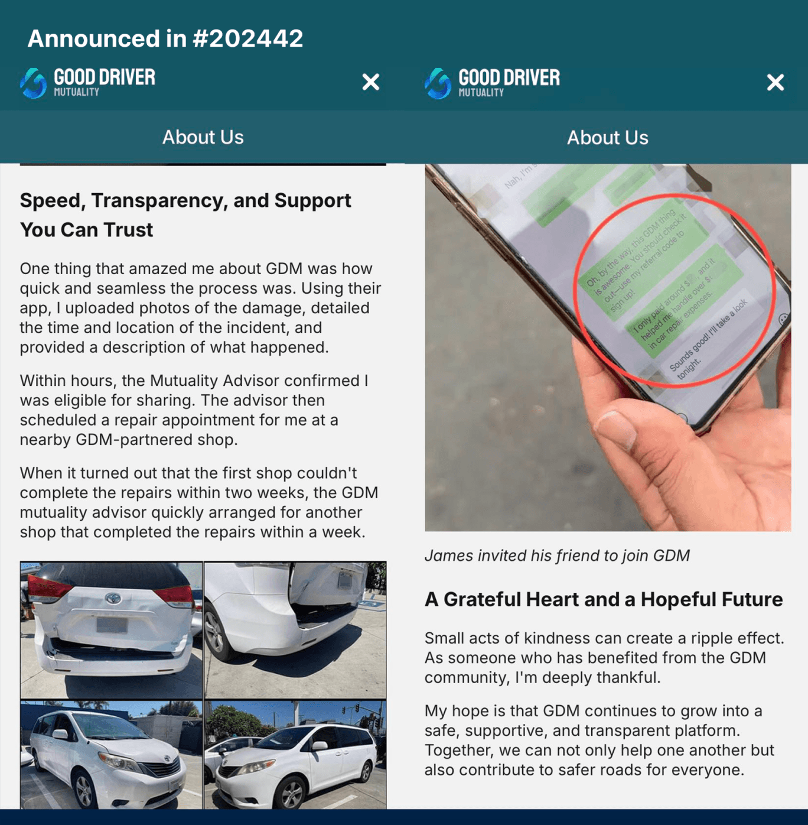Open the dented bumper side-view photo
808x825 pixels.
(x=295, y=630)
